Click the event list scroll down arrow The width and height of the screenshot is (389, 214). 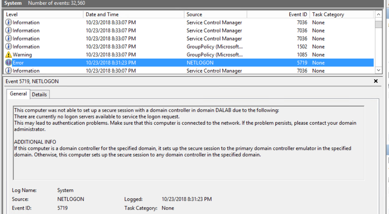pos(378,70)
